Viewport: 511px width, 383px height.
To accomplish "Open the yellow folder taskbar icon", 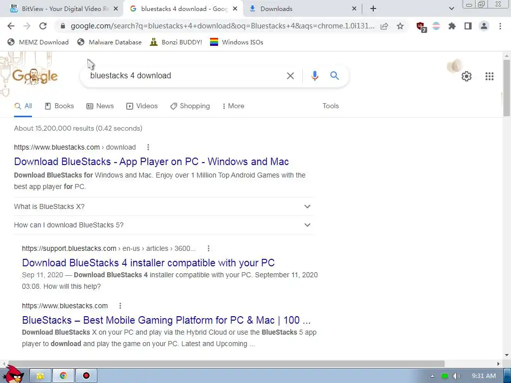I will [40, 376].
